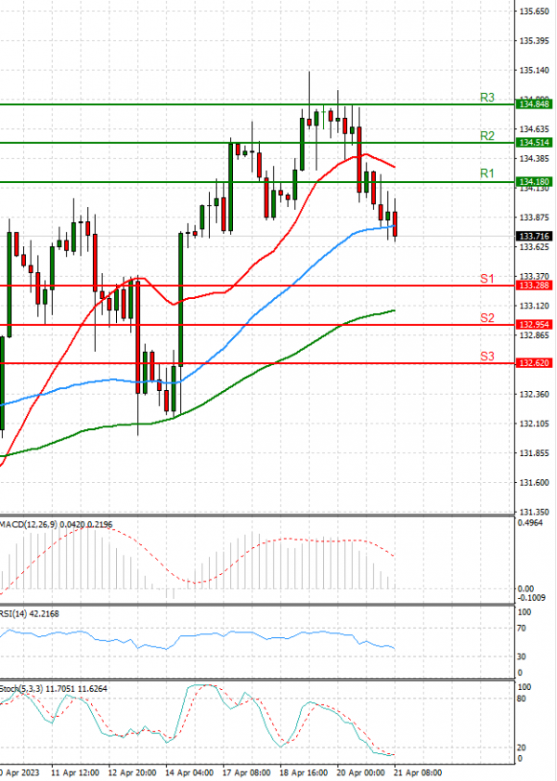Select the 133.288 price tag
The width and height of the screenshot is (557, 781).
click(x=534, y=285)
